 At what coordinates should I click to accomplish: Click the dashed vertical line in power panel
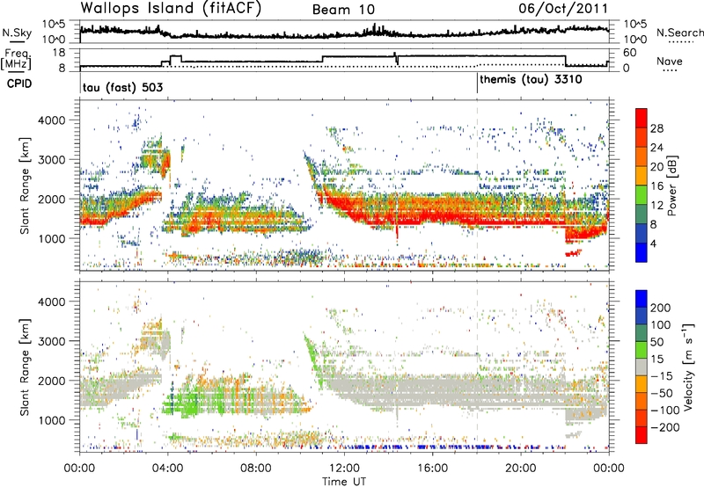click(477, 185)
